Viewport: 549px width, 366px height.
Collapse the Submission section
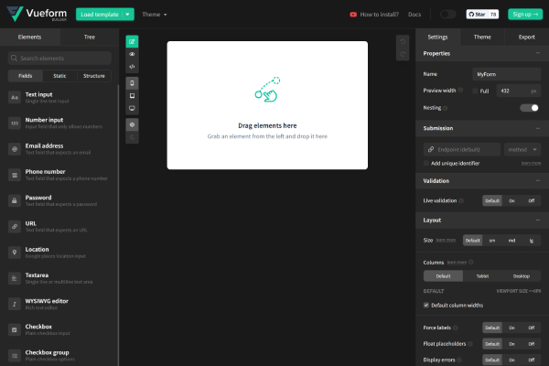(x=537, y=128)
